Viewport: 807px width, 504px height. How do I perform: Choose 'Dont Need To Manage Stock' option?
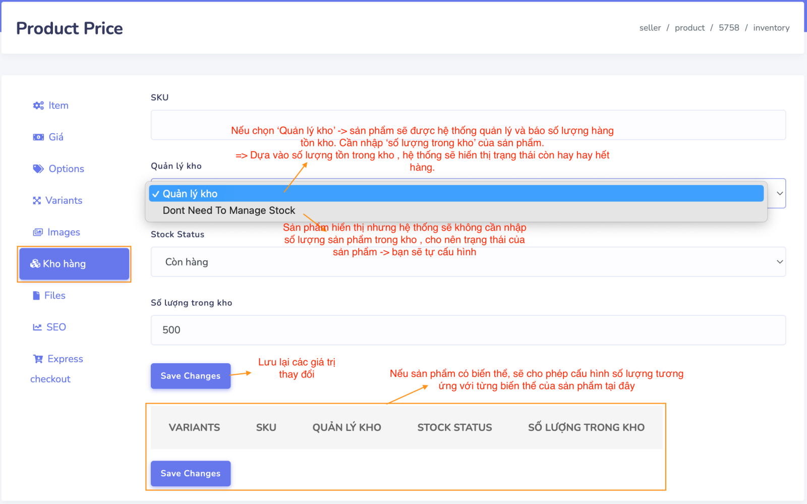(x=229, y=210)
